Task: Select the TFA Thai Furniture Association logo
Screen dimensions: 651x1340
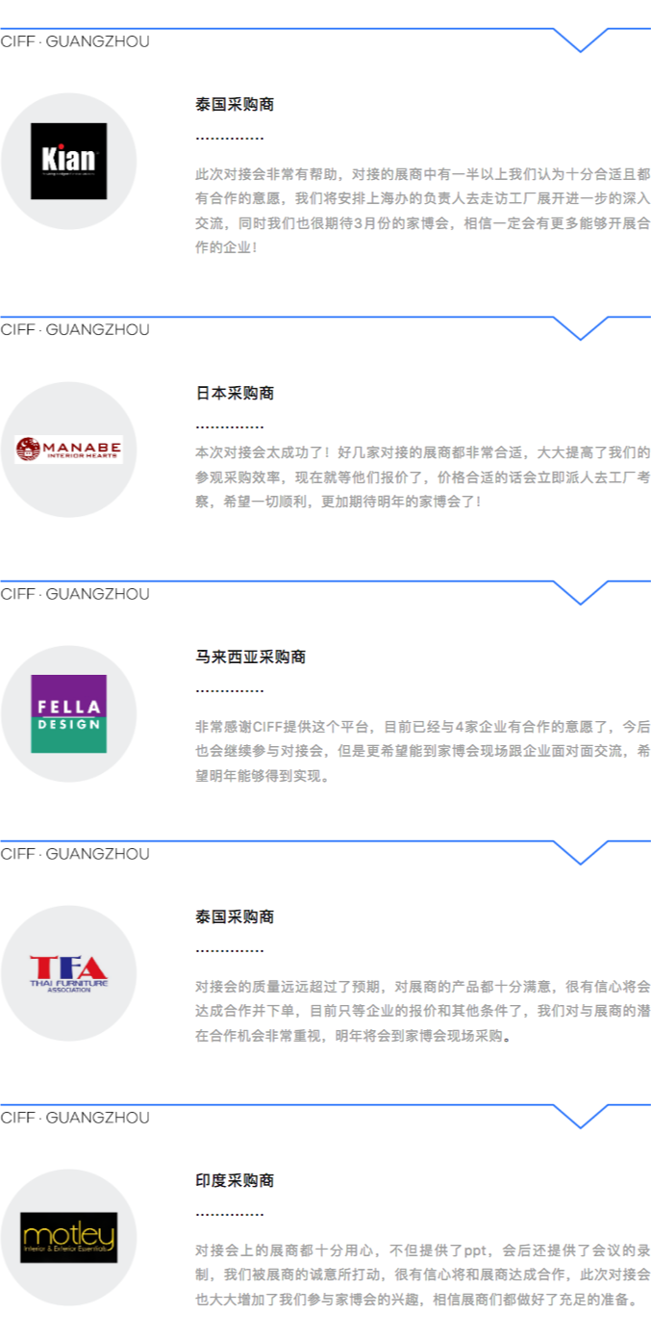Action: click(x=68, y=973)
